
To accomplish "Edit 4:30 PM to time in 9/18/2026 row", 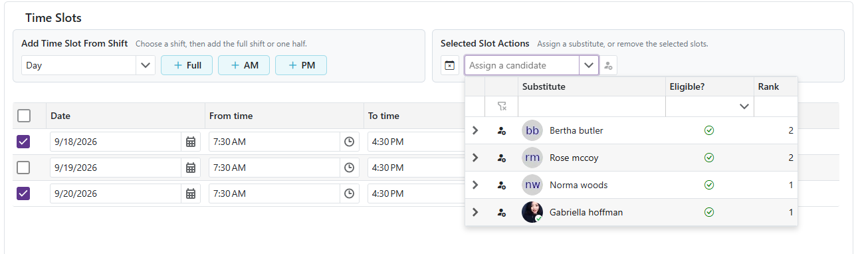I will [416, 142].
